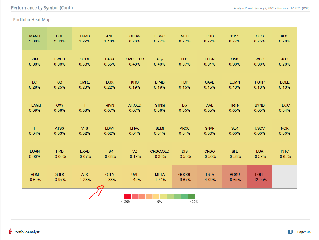Select the ANF 1.16% cell

110,38
